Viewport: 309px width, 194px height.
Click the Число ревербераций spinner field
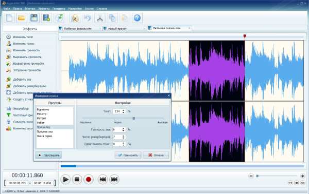point(119,137)
